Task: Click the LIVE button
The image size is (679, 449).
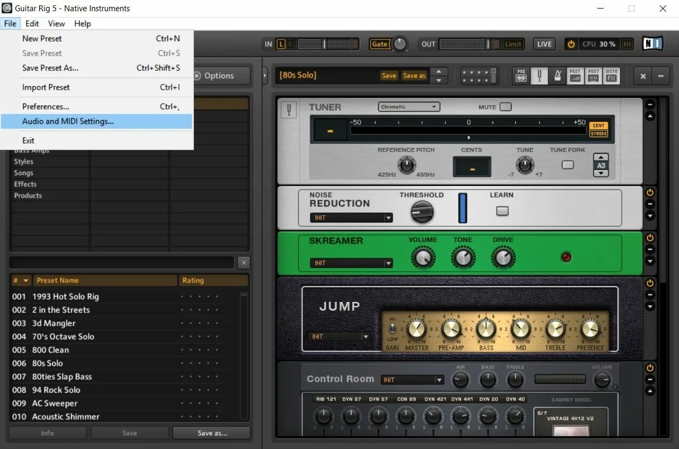Action: pos(544,44)
